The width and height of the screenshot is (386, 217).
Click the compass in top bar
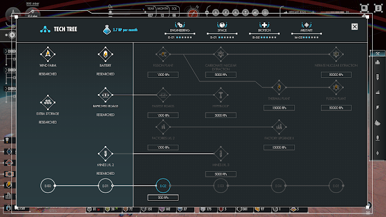[192, 13]
